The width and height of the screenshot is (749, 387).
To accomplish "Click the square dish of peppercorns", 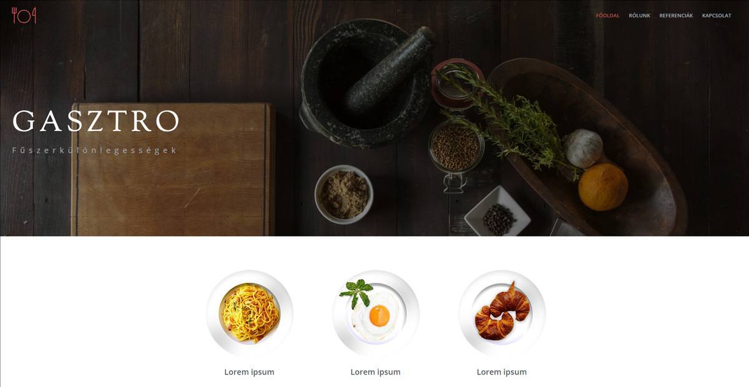I will pos(498,213).
